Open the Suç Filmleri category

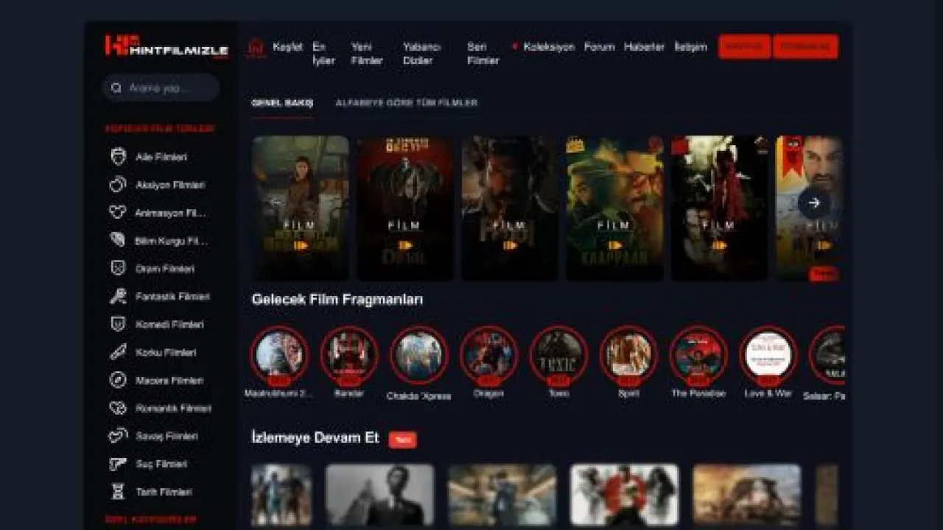161,464
